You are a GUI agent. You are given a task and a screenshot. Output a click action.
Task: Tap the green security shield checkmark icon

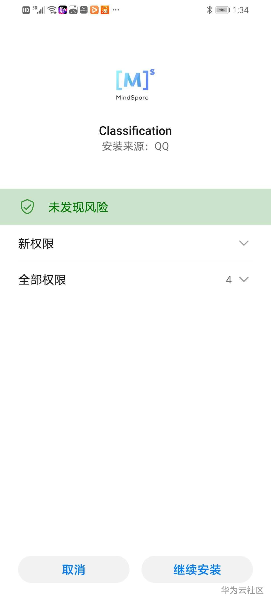point(27,207)
